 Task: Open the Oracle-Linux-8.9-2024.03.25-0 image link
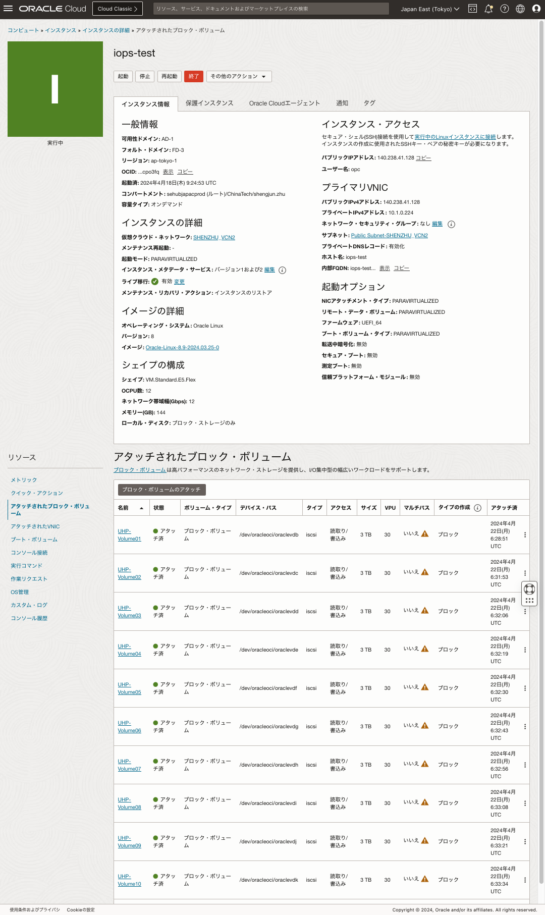pos(182,347)
